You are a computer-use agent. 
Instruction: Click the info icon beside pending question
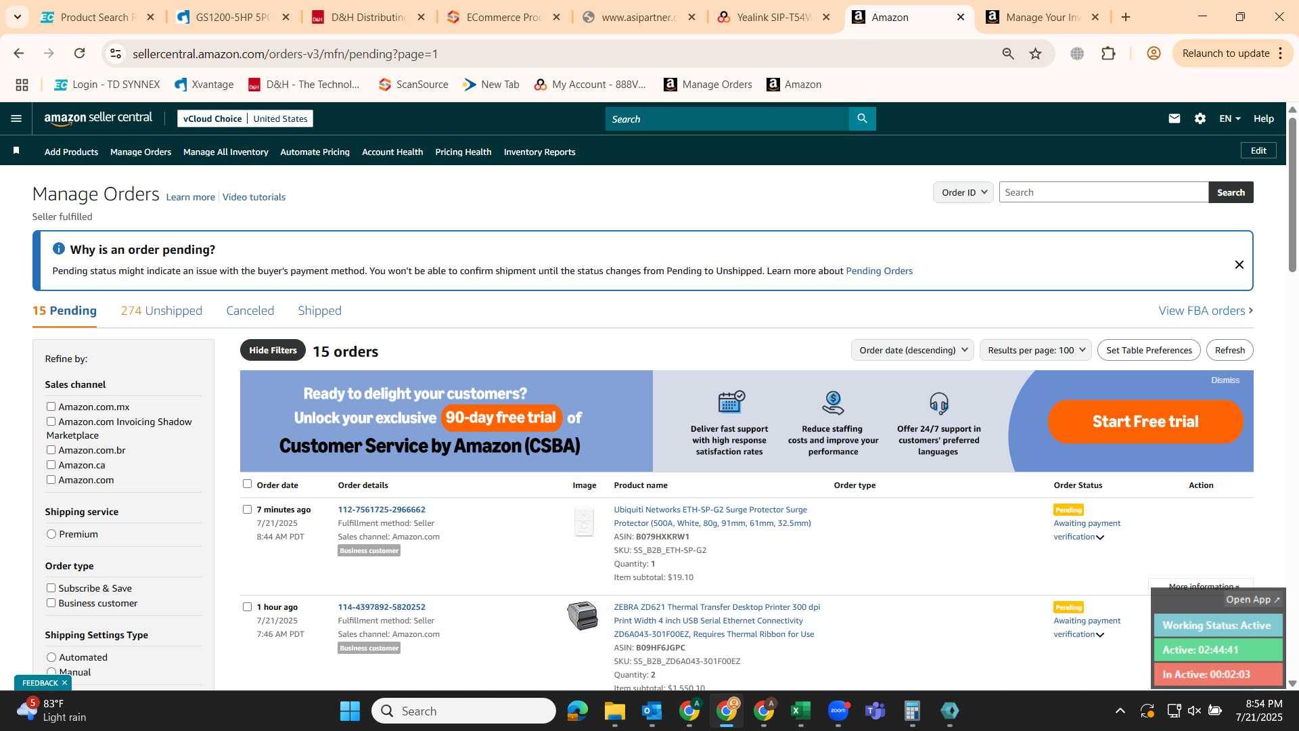coord(59,248)
